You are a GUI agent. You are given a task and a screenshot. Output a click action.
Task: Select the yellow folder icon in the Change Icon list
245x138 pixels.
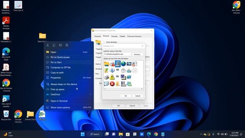106,64
